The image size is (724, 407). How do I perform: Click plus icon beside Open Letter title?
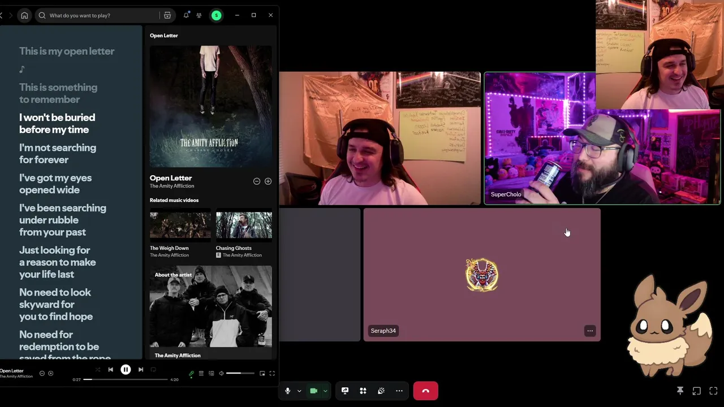click(x=268, y=181)
